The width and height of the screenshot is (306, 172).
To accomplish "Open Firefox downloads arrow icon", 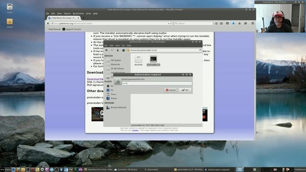I will 233,23.
